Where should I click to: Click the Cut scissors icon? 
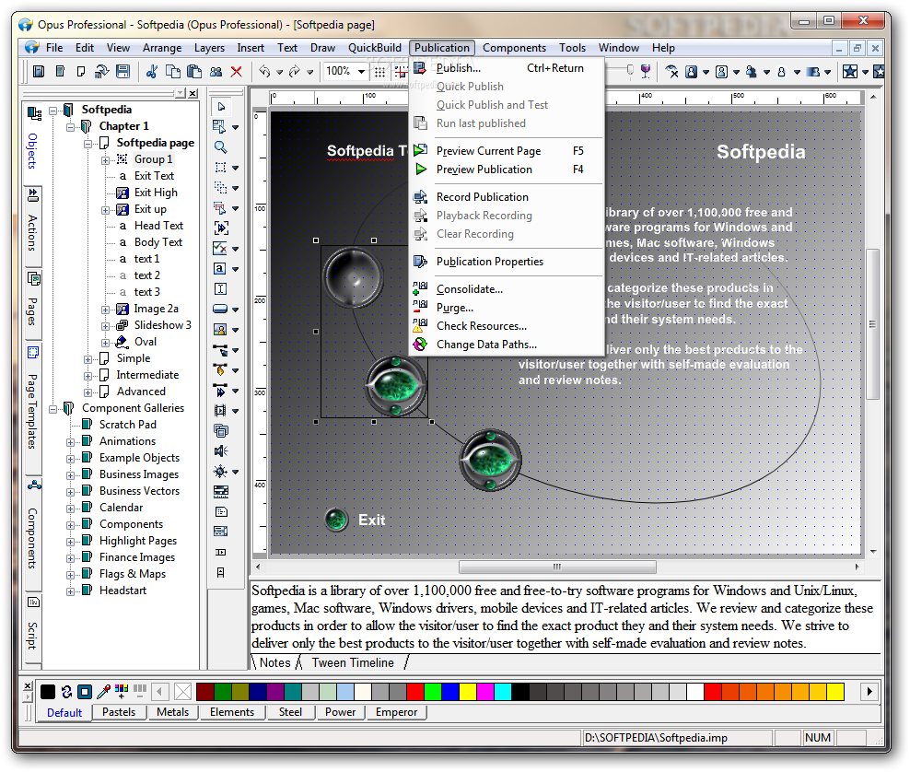152,71
